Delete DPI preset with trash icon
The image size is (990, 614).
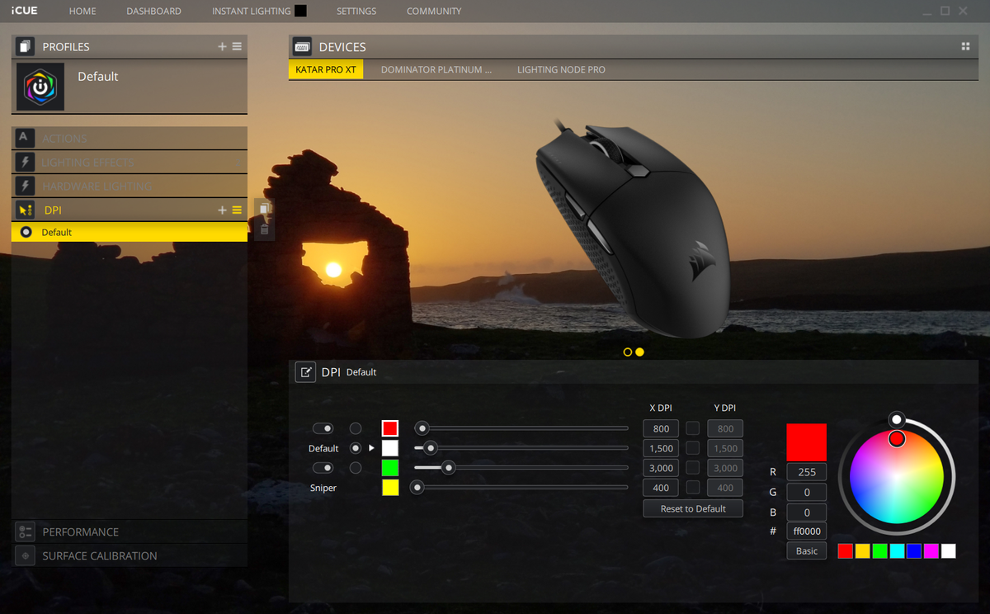click(x=264, y=229)
